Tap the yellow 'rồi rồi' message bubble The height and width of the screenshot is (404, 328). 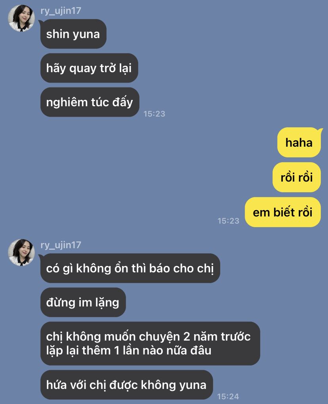pos(297,177)
